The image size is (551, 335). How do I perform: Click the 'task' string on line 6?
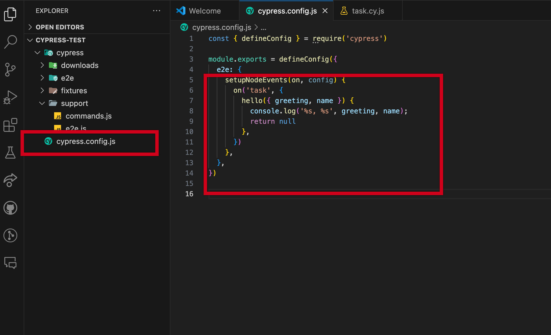(x=258, y=90)
